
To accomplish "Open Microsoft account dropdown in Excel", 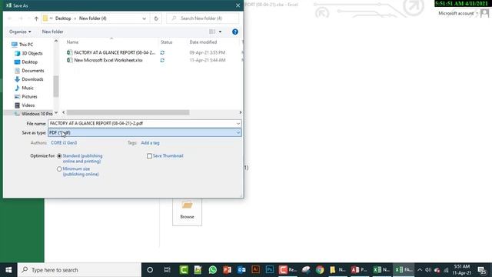I will click(x=458, y=14).
